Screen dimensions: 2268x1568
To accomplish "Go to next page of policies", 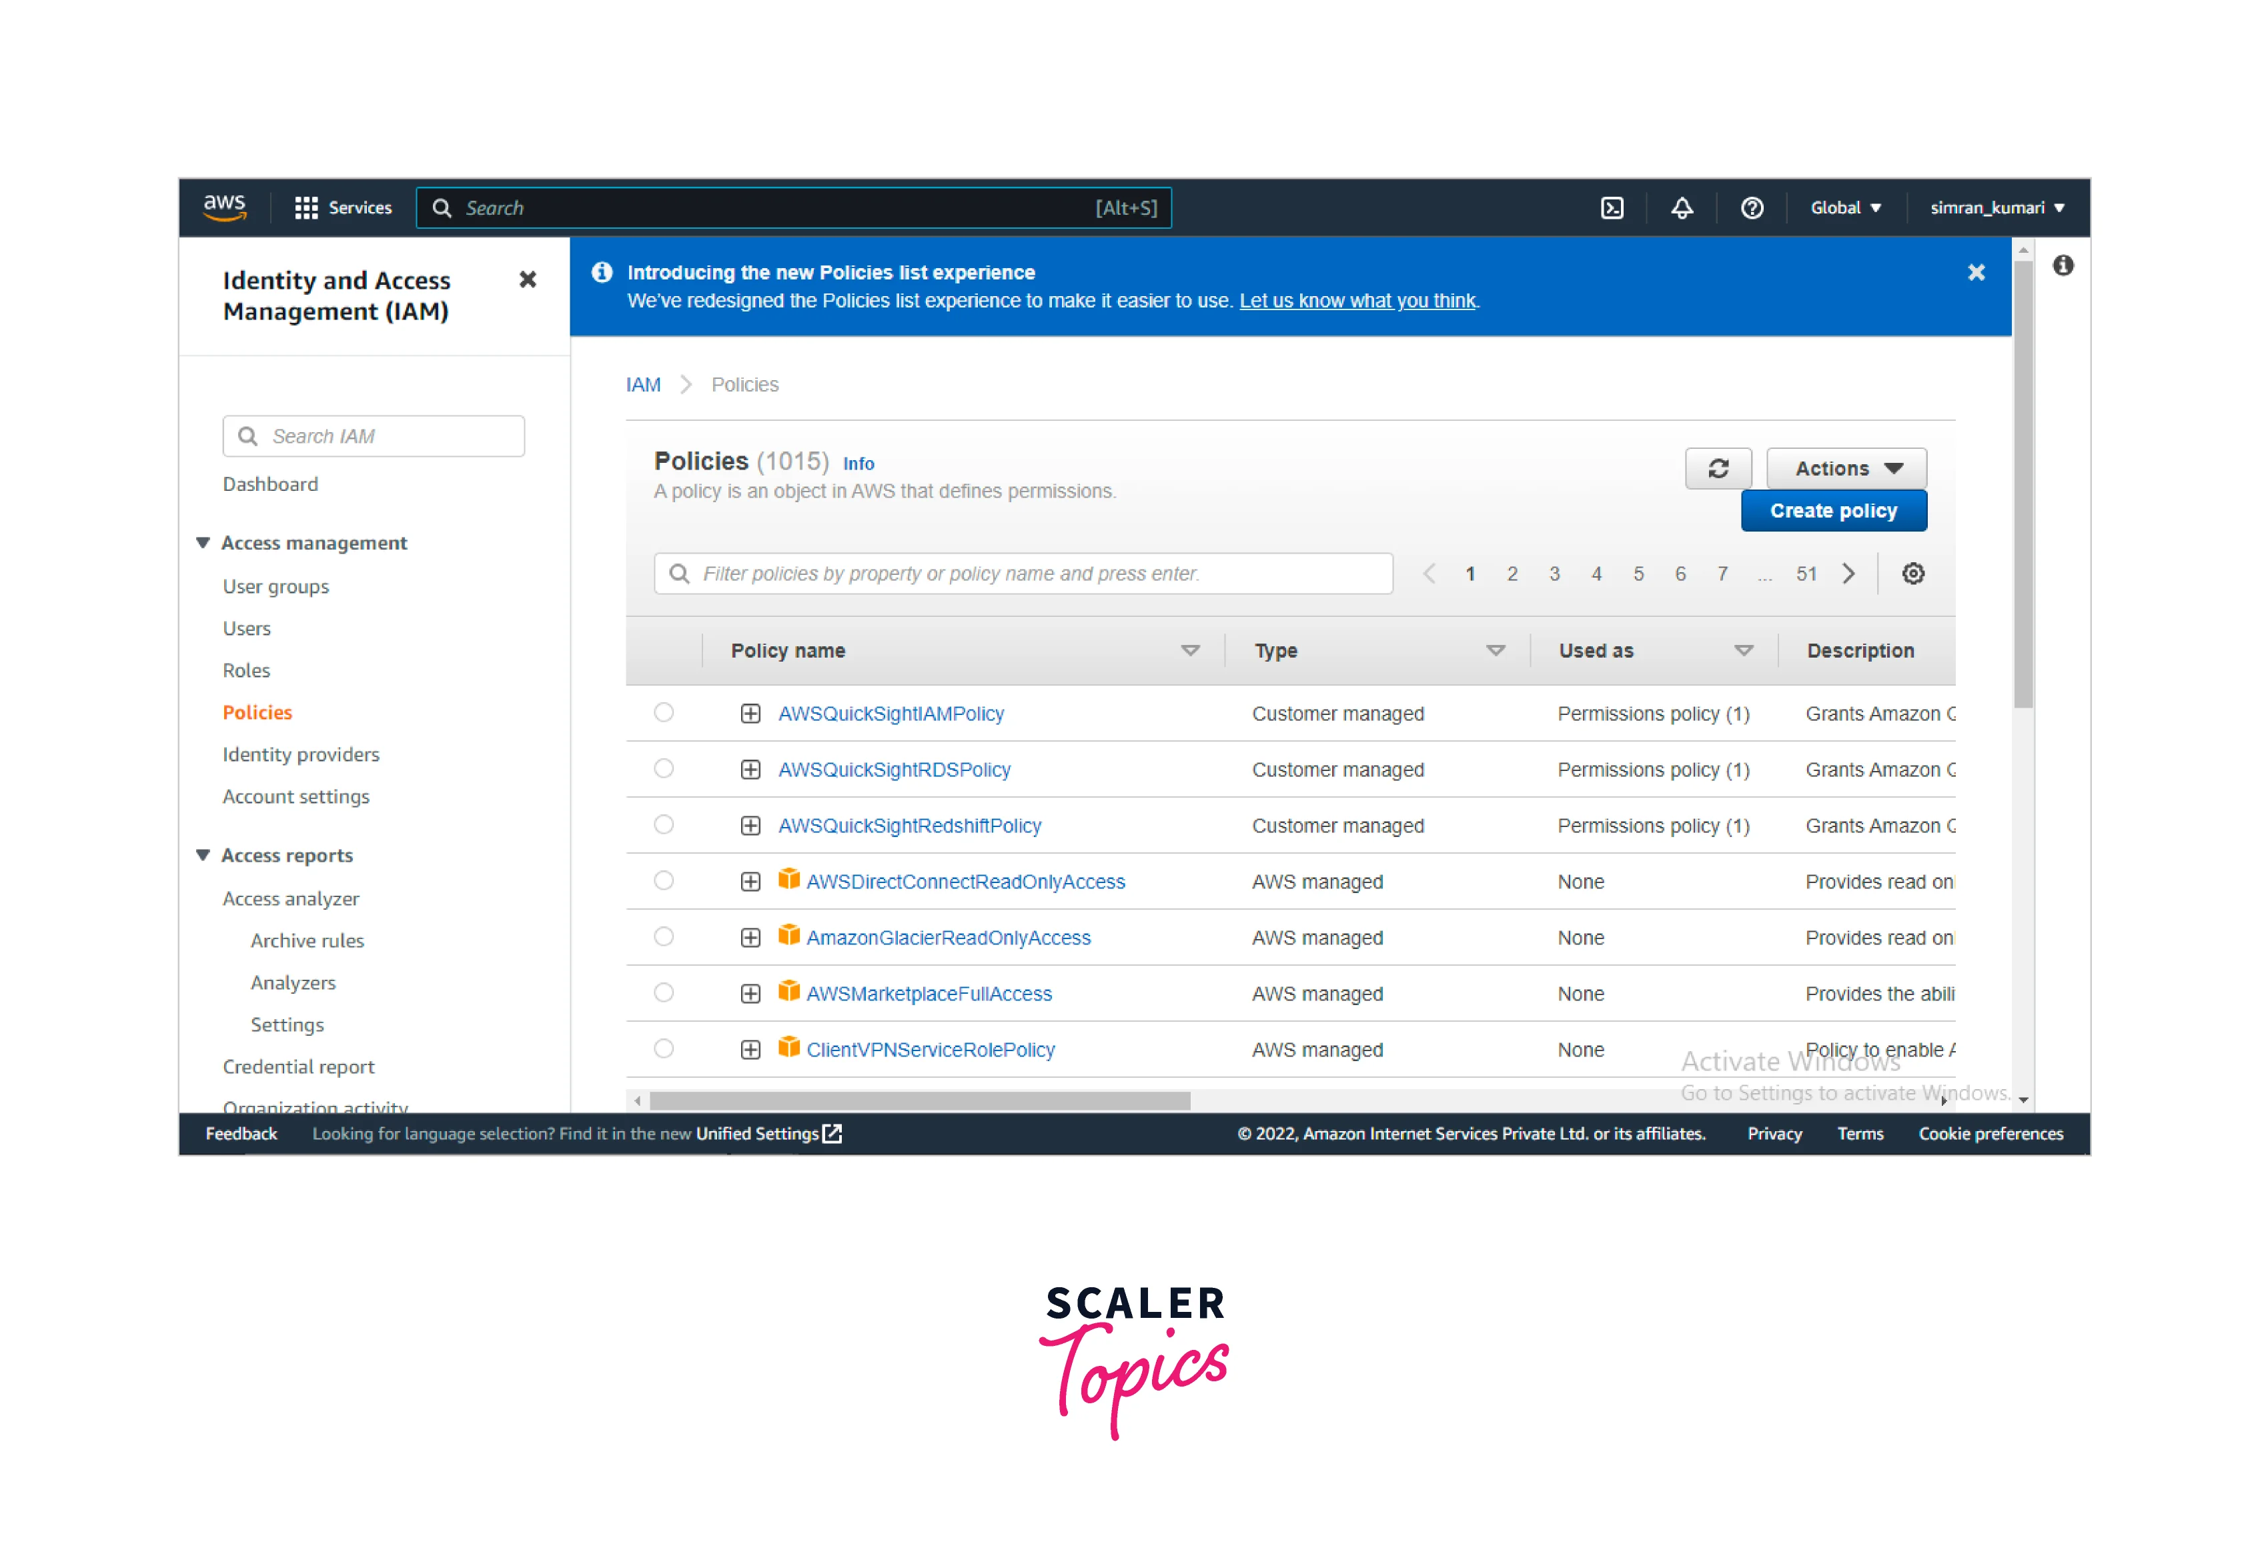I will [x=1848, y=574].
